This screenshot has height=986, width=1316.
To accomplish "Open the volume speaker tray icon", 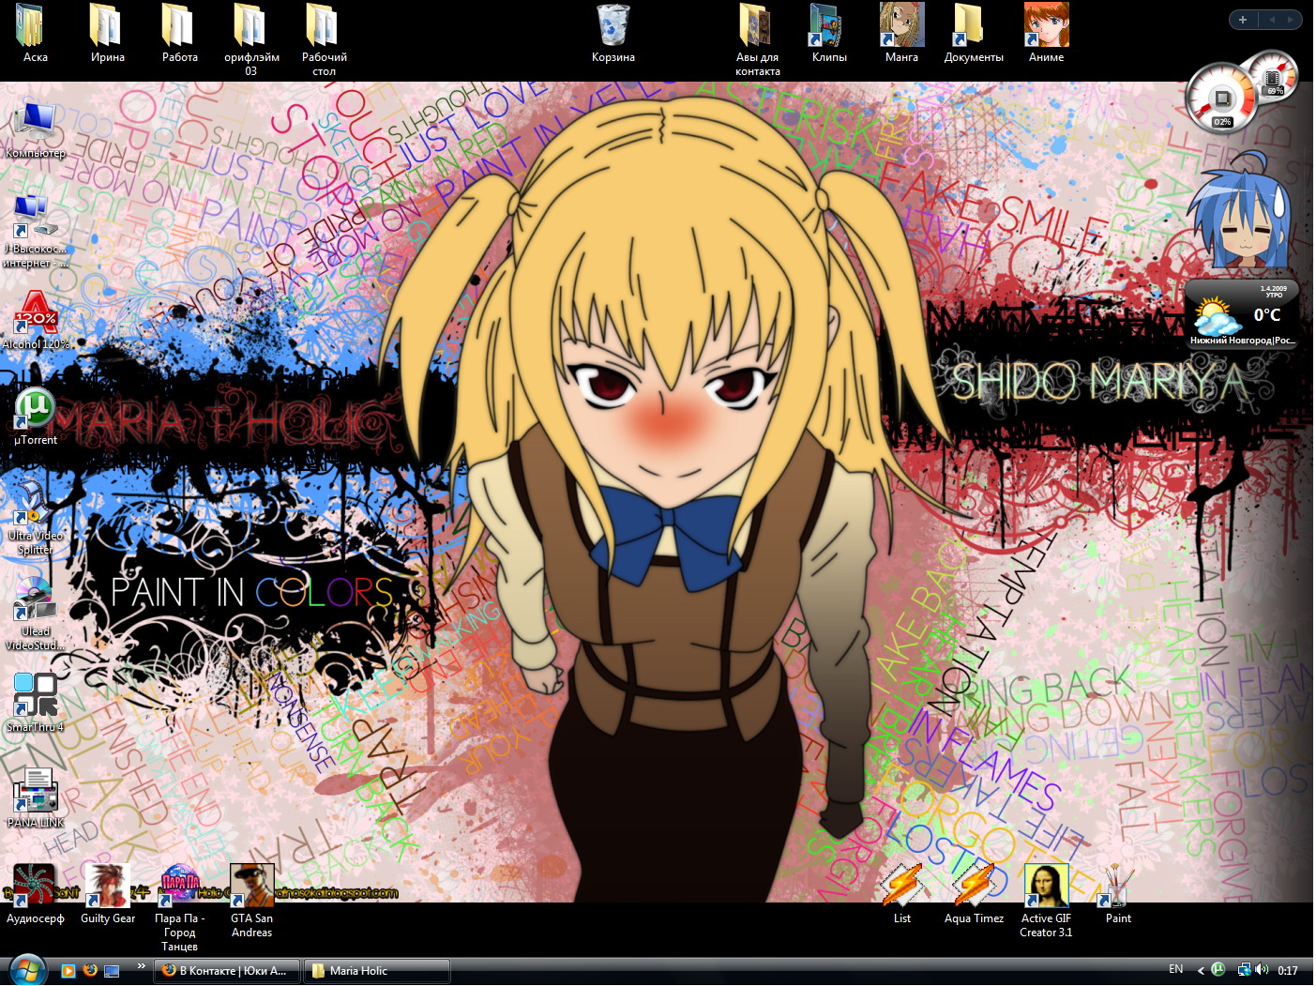I will click(1262, 970).
